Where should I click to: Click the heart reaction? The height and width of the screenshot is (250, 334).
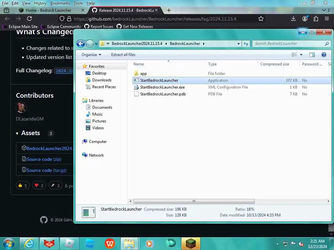pyautogui.click(x=39, y=186)
